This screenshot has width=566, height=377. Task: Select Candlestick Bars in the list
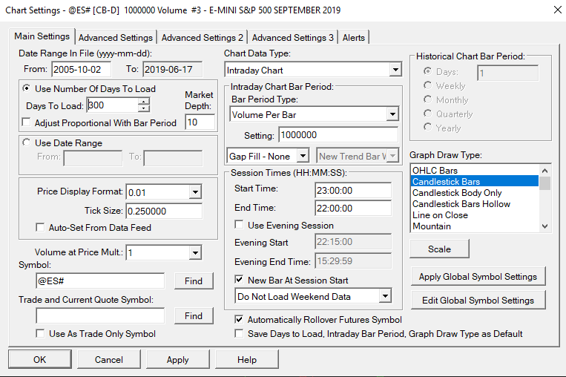coord(475,181)
